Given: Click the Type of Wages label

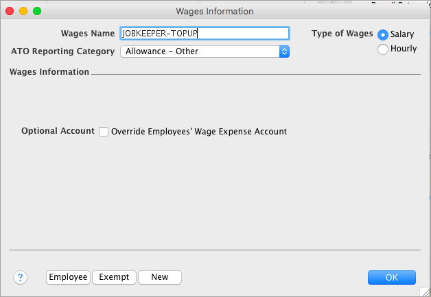Looking at the screenshot, I should click(342, 34).
